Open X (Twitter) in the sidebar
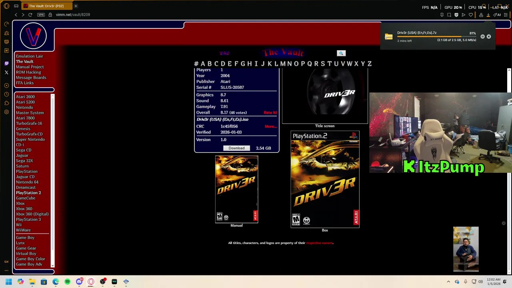The width and height of the screenshot is (512, 288). (6, 72)
